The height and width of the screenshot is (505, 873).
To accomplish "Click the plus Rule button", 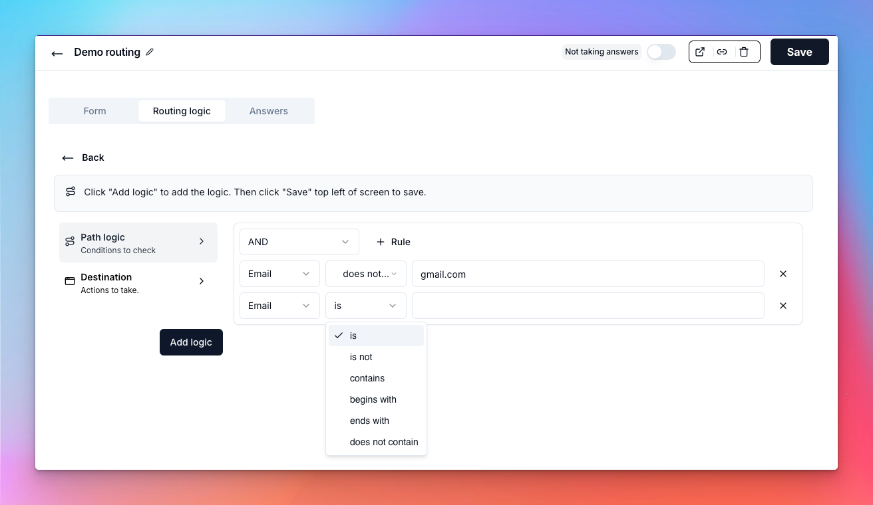I will [393, 242].
